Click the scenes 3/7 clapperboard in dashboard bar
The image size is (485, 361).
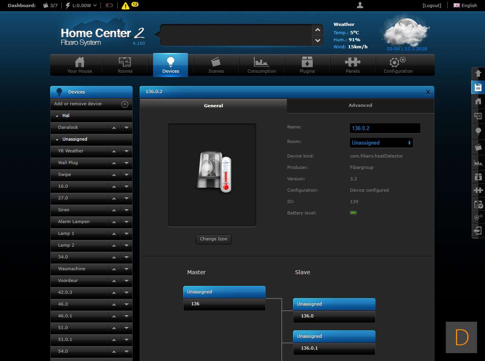(46, 5)
